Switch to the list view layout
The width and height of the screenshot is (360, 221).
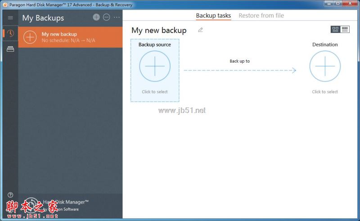[x=345, y=29]
